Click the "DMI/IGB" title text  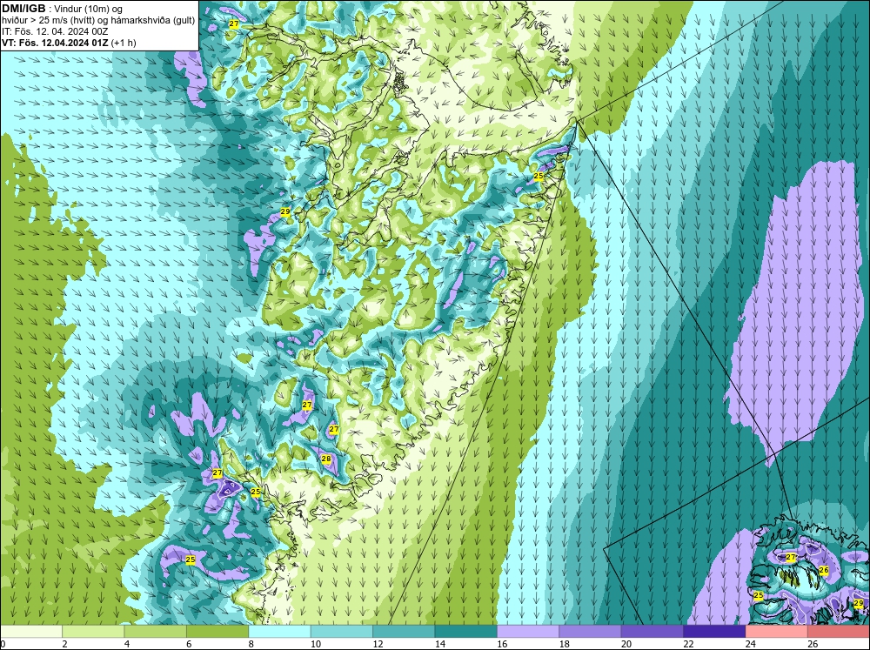23,9
